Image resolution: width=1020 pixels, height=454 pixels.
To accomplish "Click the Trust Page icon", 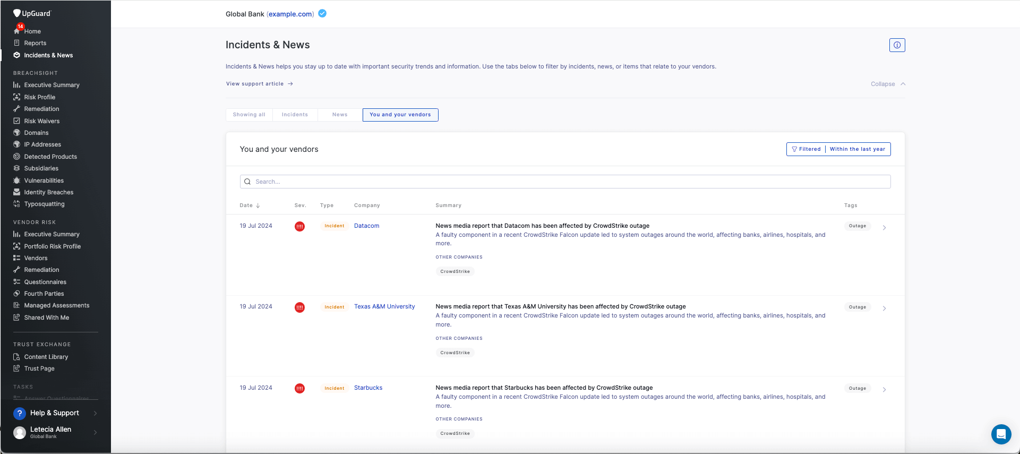I will [17, 369].
